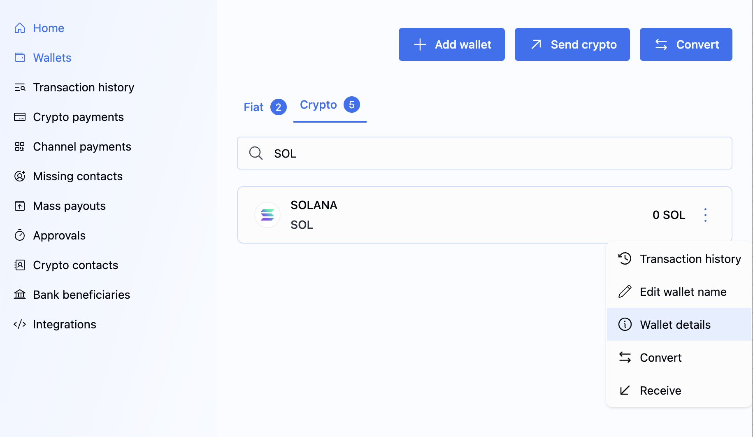
Task: Open the SOL wallet three-dot menu
Action: pos(705,215)
